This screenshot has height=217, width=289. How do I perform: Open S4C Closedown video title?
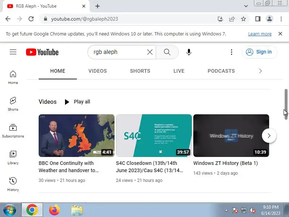pyautogui.click(x=150, y=167)
